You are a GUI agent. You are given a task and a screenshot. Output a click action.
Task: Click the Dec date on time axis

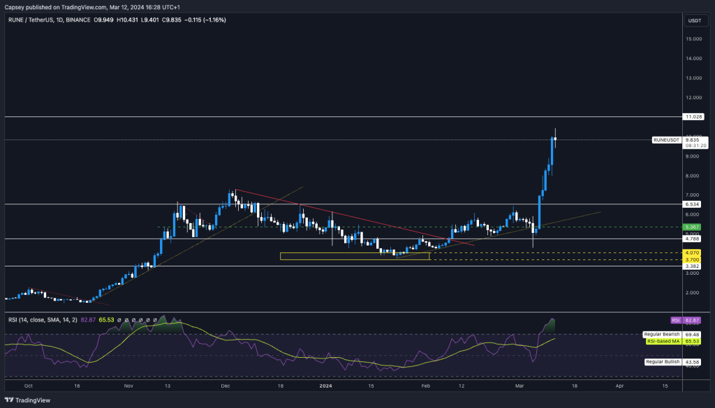(224, 385)
